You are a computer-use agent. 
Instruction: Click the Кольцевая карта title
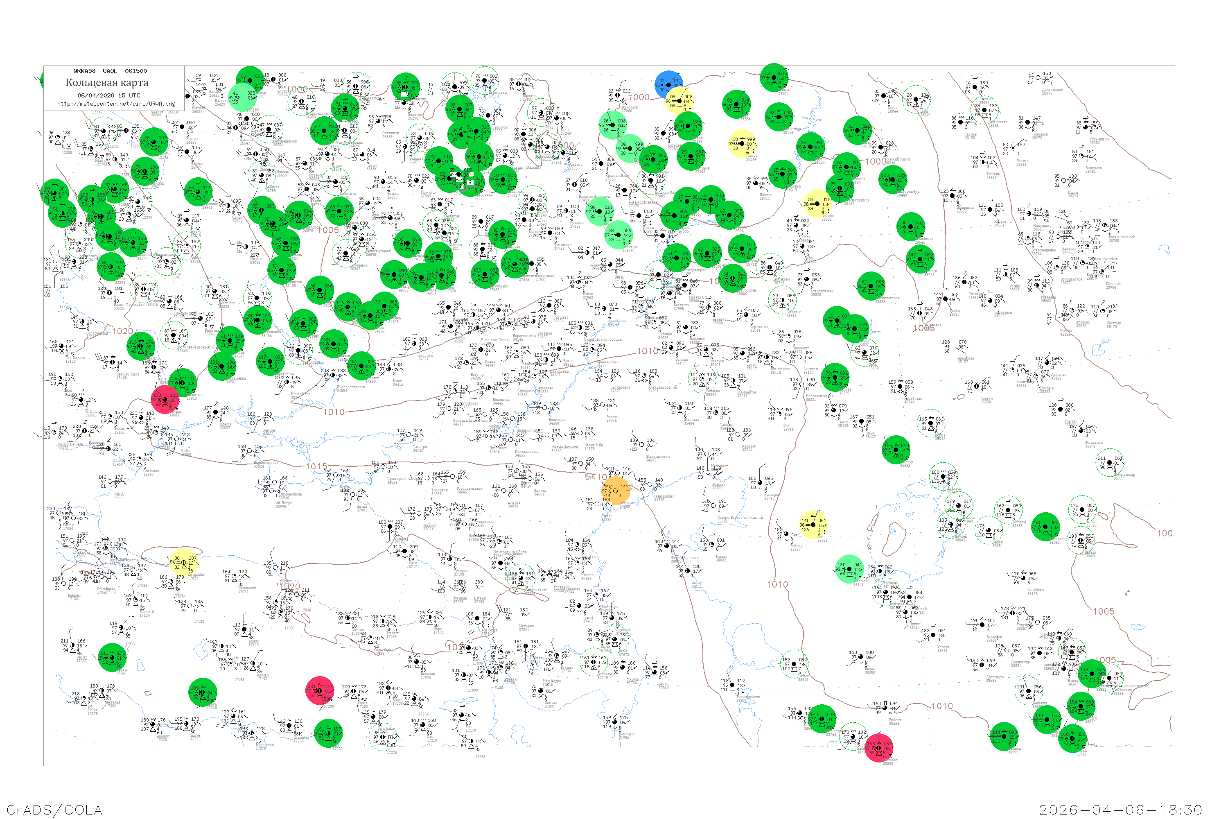[107, 83]
